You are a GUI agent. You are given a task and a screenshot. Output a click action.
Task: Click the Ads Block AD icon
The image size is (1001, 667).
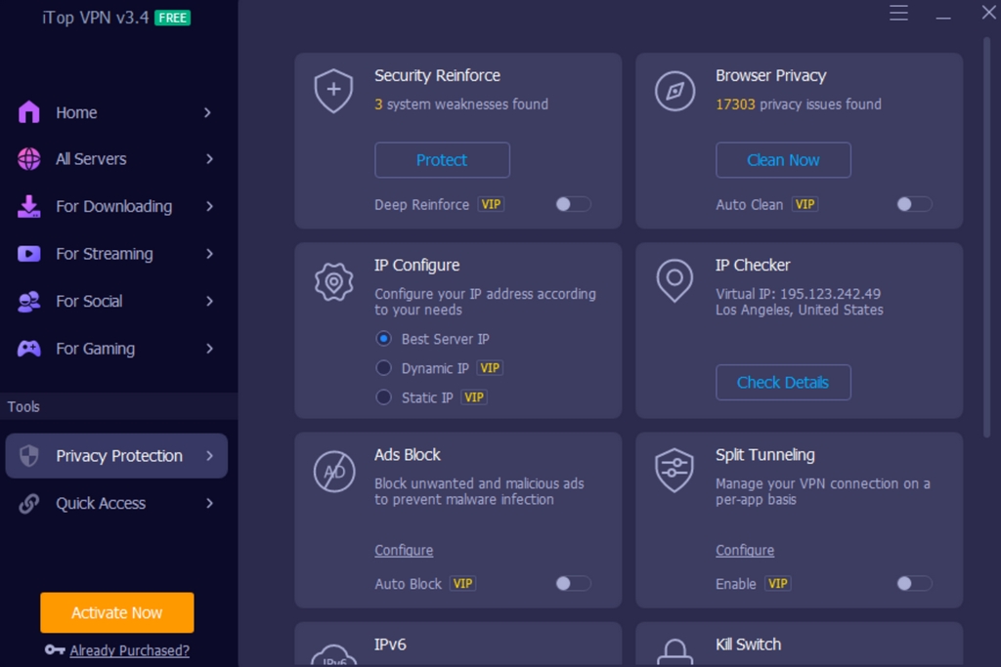(x=334, y=472)
